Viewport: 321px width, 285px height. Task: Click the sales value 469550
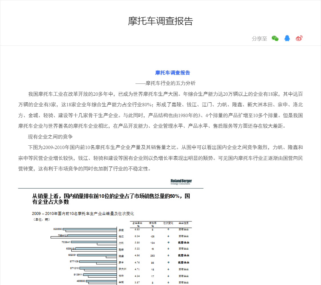[x=81, y=281]
